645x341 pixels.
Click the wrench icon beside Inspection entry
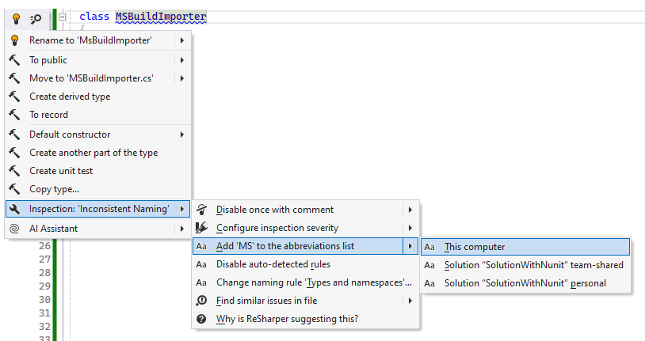13,209
